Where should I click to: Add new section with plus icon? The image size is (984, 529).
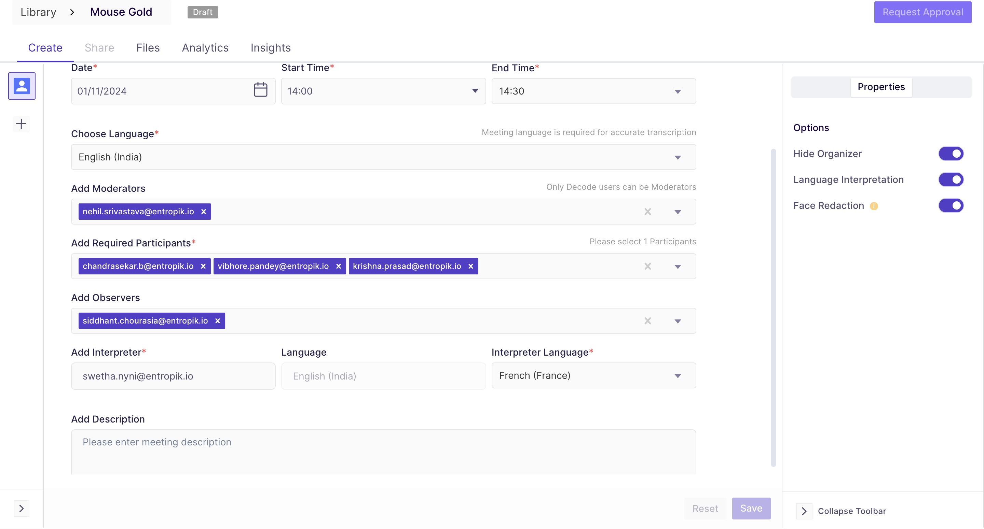click(22, 124)
